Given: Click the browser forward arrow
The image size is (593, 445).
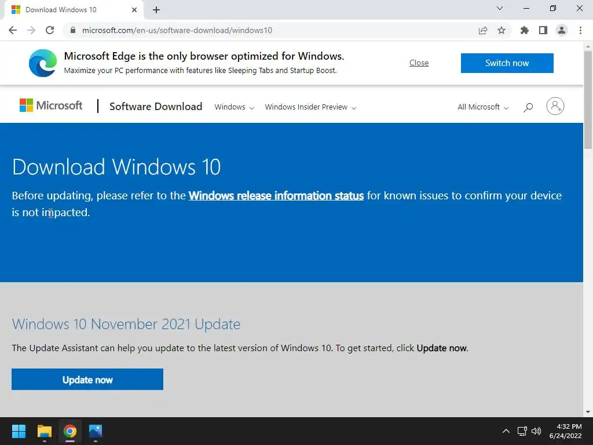Looking at the screenshot, I should 31,30.
